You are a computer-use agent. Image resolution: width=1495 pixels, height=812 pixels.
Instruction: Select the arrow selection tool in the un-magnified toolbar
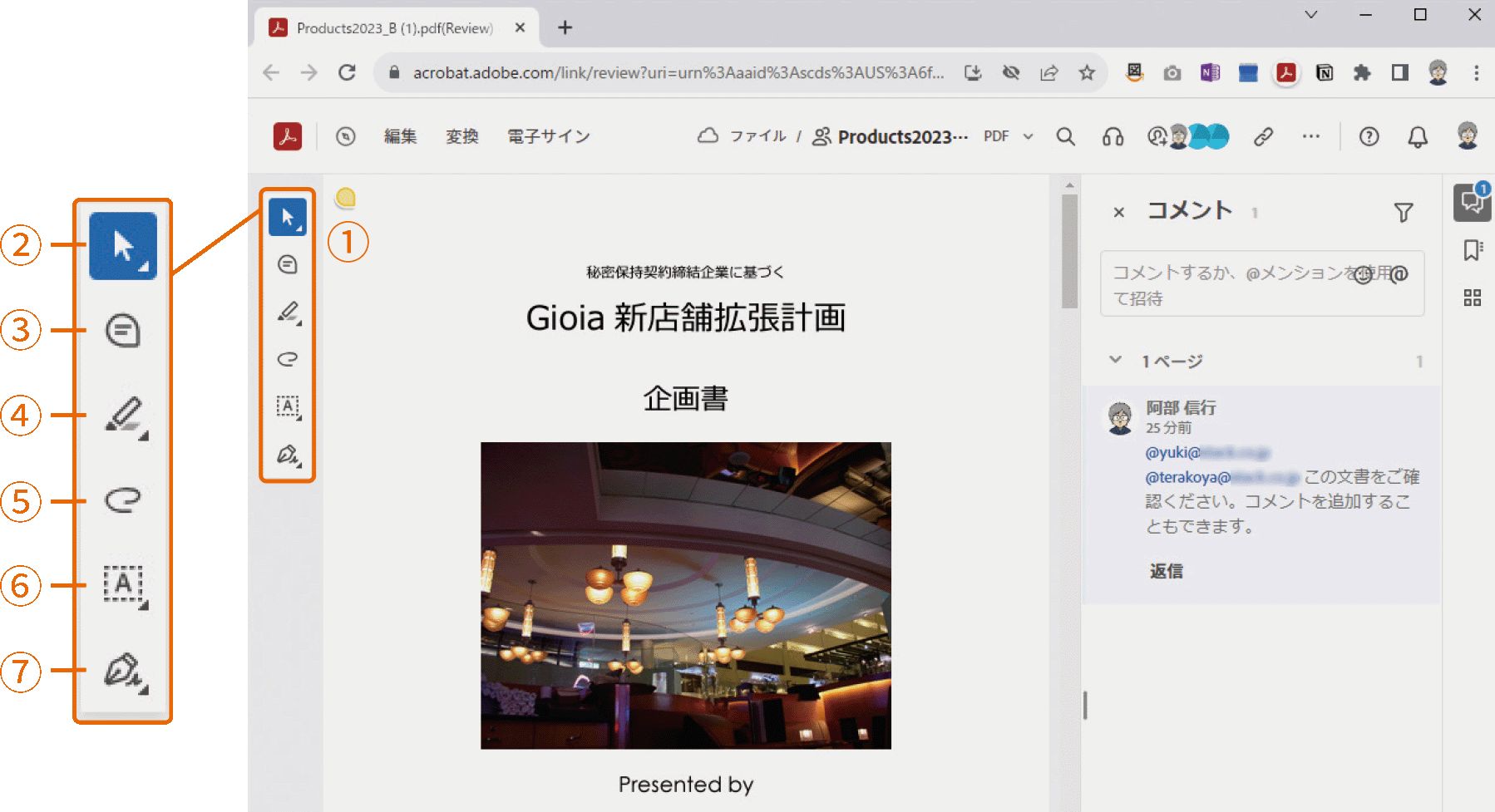(288, 217)
